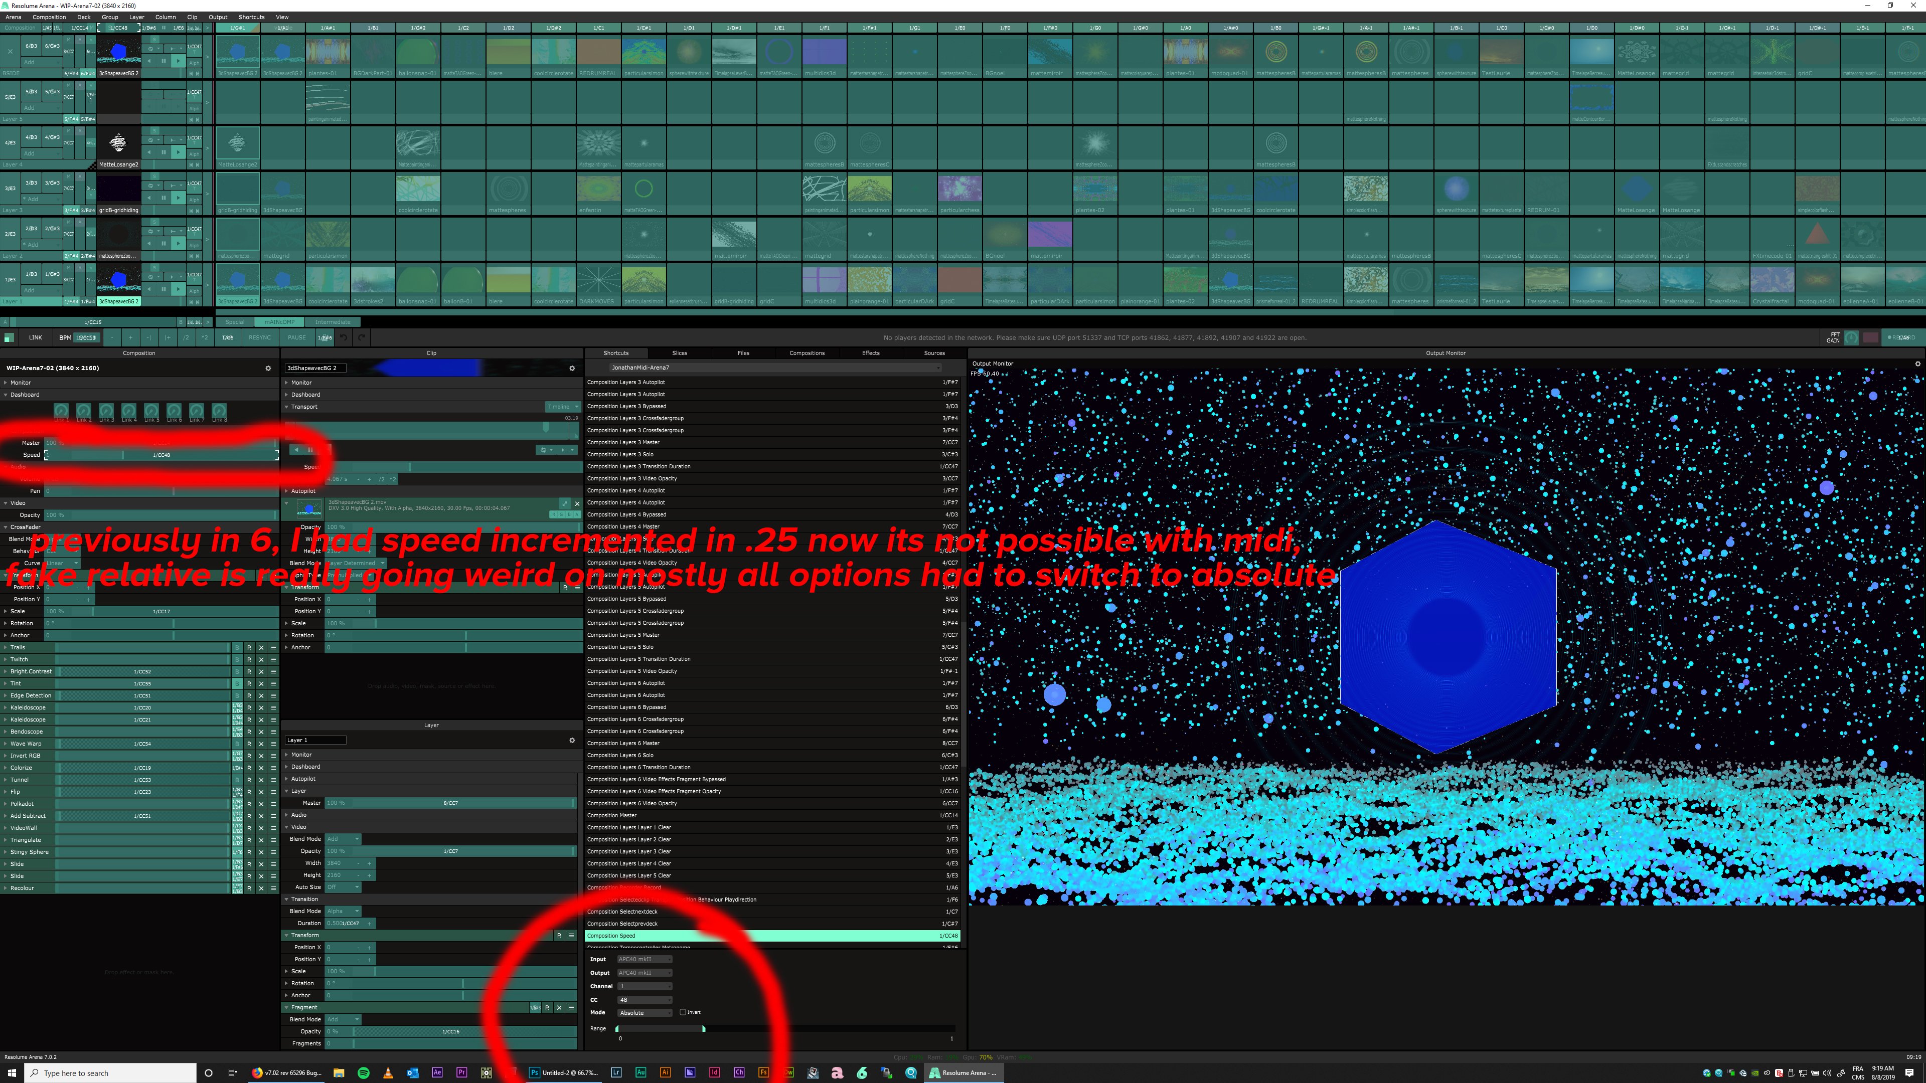Screen dimensions: 1926x1083
Task: Open Spotify from the Windows taskbar
Action: [x=363, y=1072]
